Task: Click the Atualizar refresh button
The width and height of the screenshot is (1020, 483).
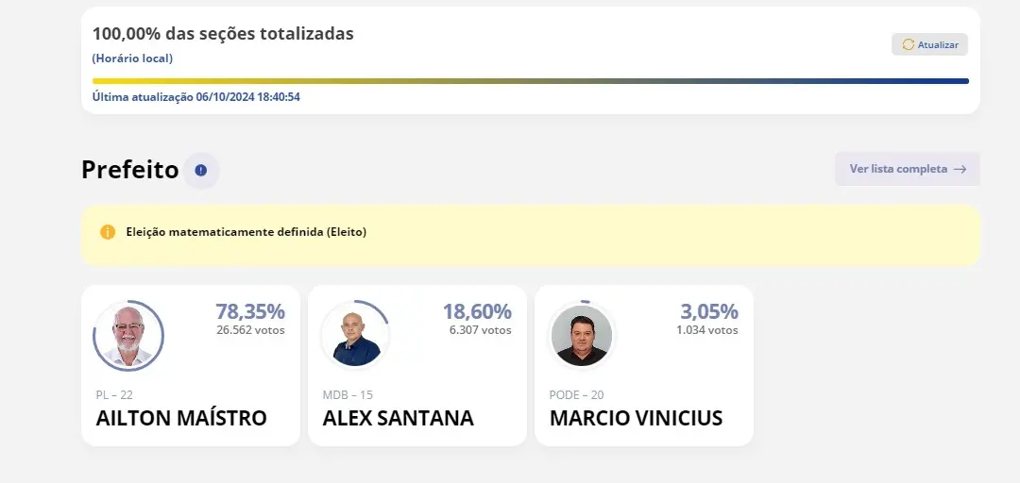Action: click(929, 44)
